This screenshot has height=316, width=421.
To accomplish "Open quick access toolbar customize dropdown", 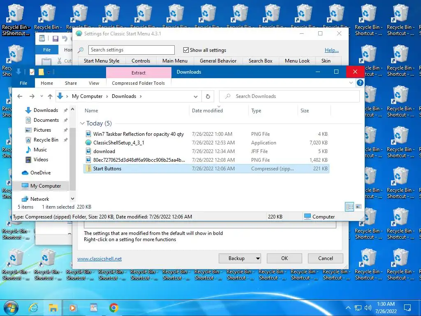I will pyautogui.click(x=49, y=72).
